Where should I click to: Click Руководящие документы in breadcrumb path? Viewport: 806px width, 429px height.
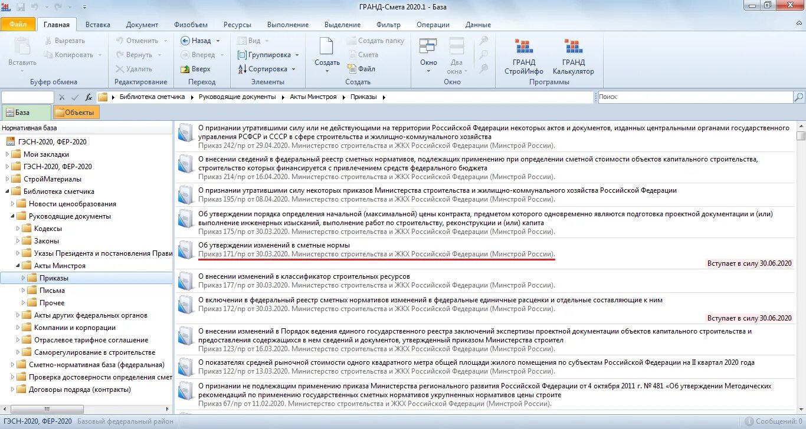coord(237,97)
